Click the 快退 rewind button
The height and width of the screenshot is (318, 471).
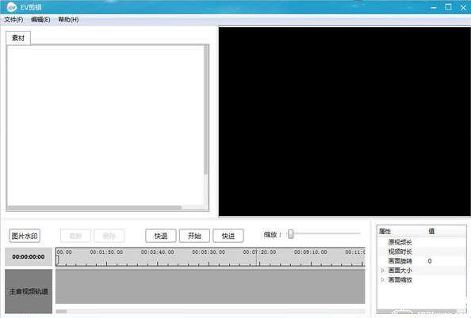tap(161, 236)
